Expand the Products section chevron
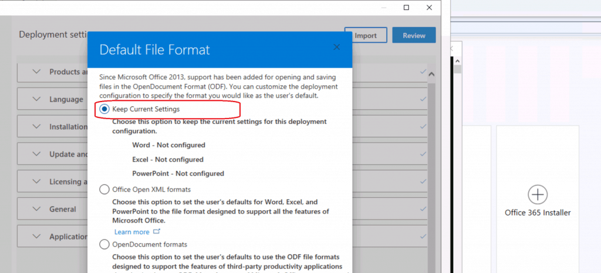 [x=36, y=72]
